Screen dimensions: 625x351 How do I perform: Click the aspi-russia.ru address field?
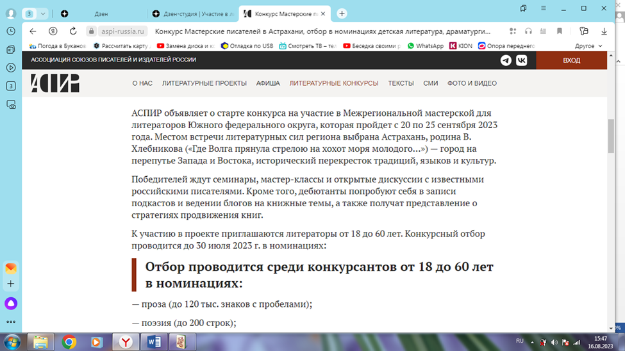click(x=122, y=31)
